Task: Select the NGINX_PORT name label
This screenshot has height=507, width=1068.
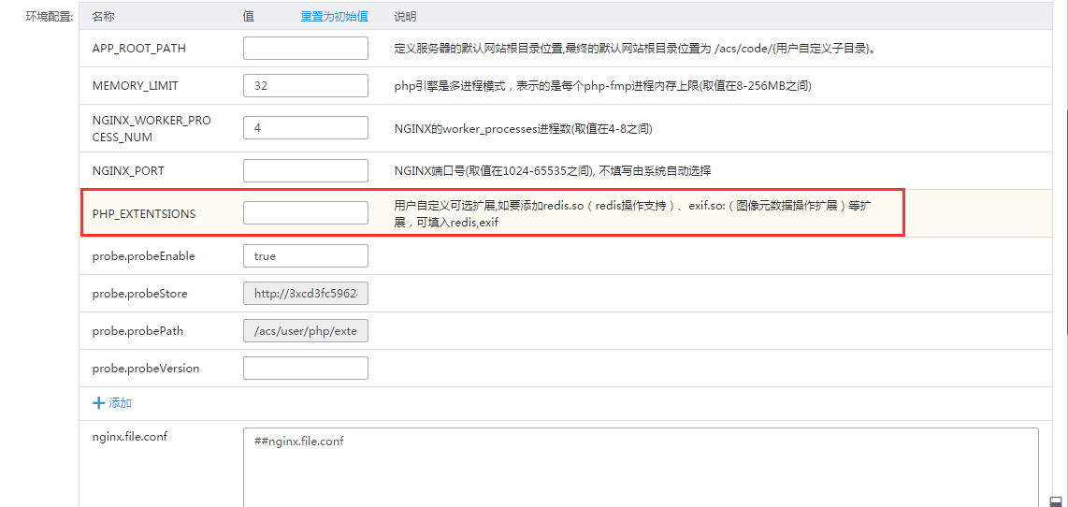Action: (x=128, y=171)
